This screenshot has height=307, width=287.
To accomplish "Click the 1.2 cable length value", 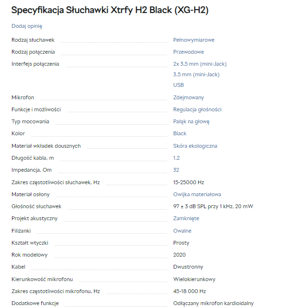I will [x=176, y=158].
